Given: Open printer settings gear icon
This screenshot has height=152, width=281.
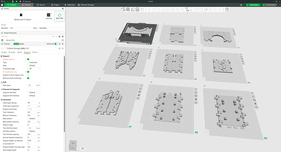Looking at the screenshot, I should [x=63, y=9].
